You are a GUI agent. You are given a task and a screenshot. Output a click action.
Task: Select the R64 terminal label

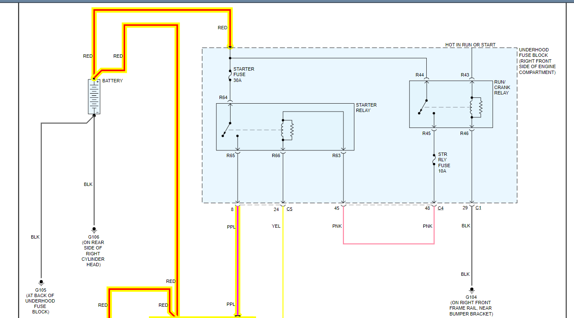pyautogui.click(x=223, y=97)
